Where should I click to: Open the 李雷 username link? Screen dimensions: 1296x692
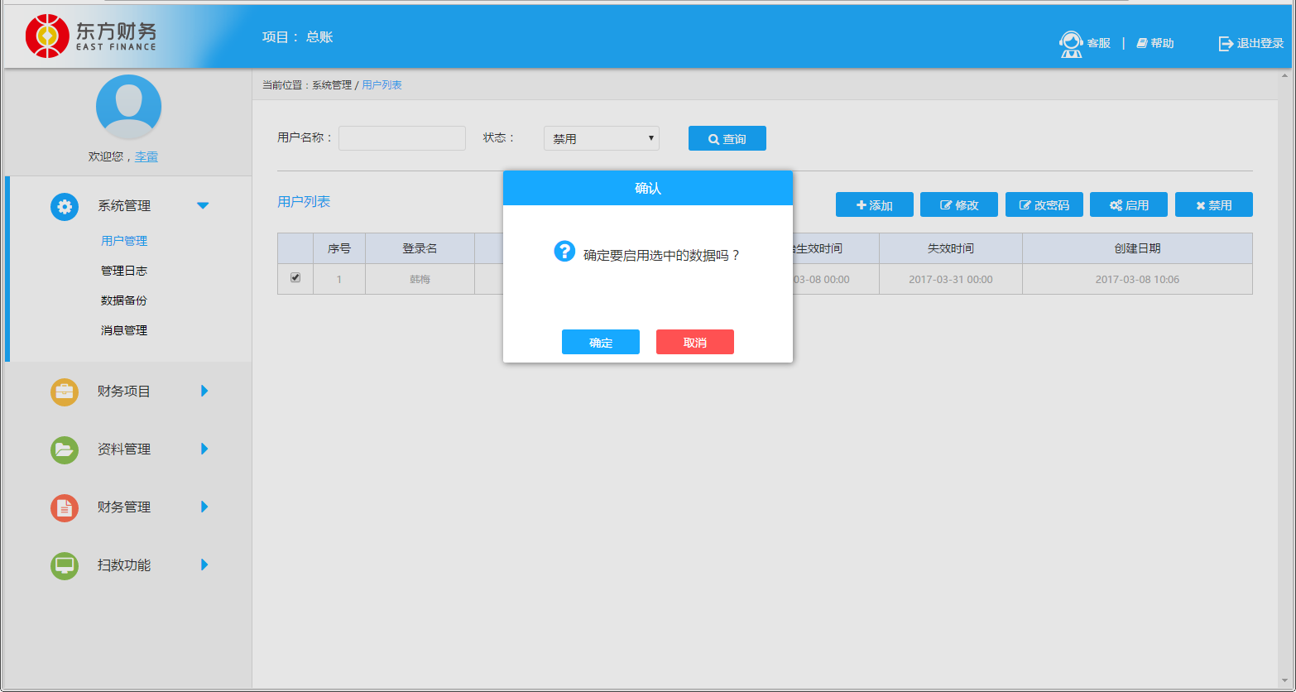(x=146, y=156)
